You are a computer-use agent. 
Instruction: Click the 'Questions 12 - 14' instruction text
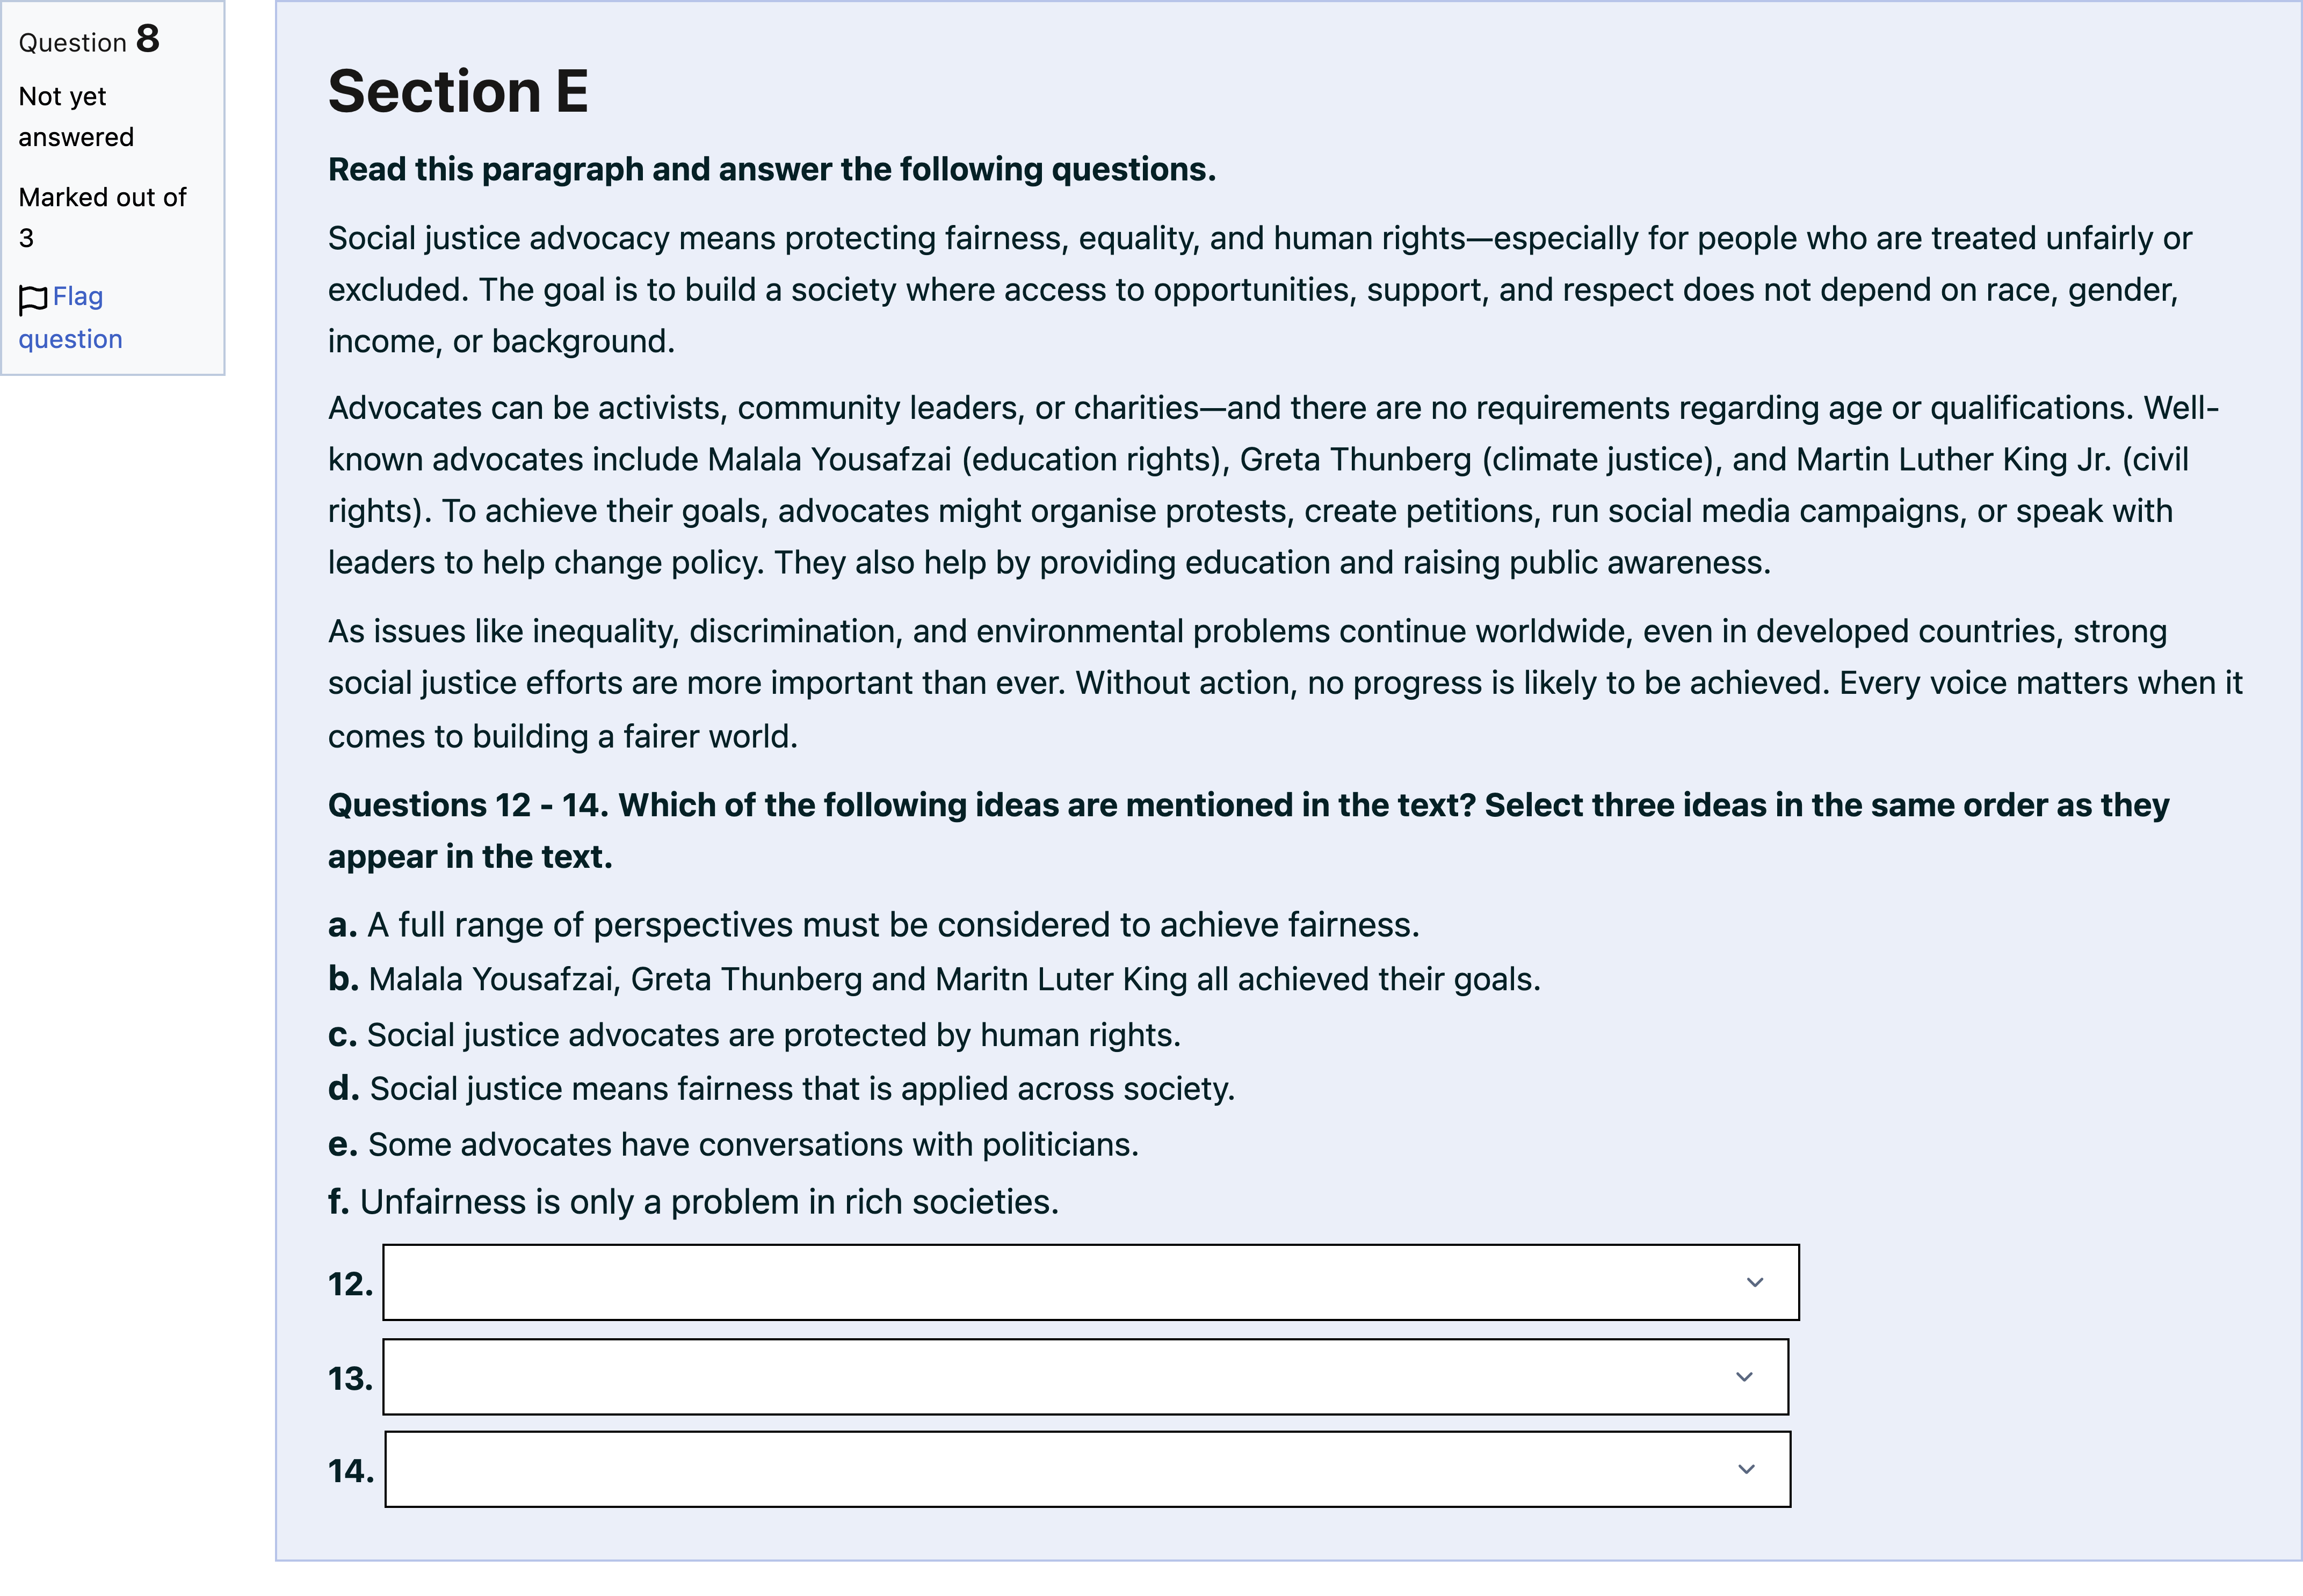click(1248, 831)
